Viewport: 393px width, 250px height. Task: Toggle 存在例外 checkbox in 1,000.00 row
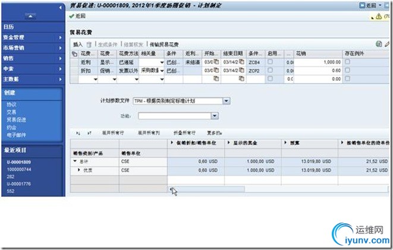(x=347, y=62)
